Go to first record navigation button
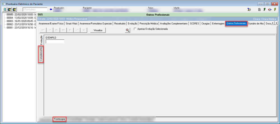Image resolution: width=280 pixels, height=124 pixels. pos(43,30)
